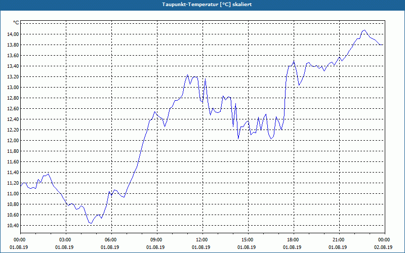Click the 11,00 y-axis value
Image resolution: width=405 pixels, height=253 pixels.
click(14, 194)
